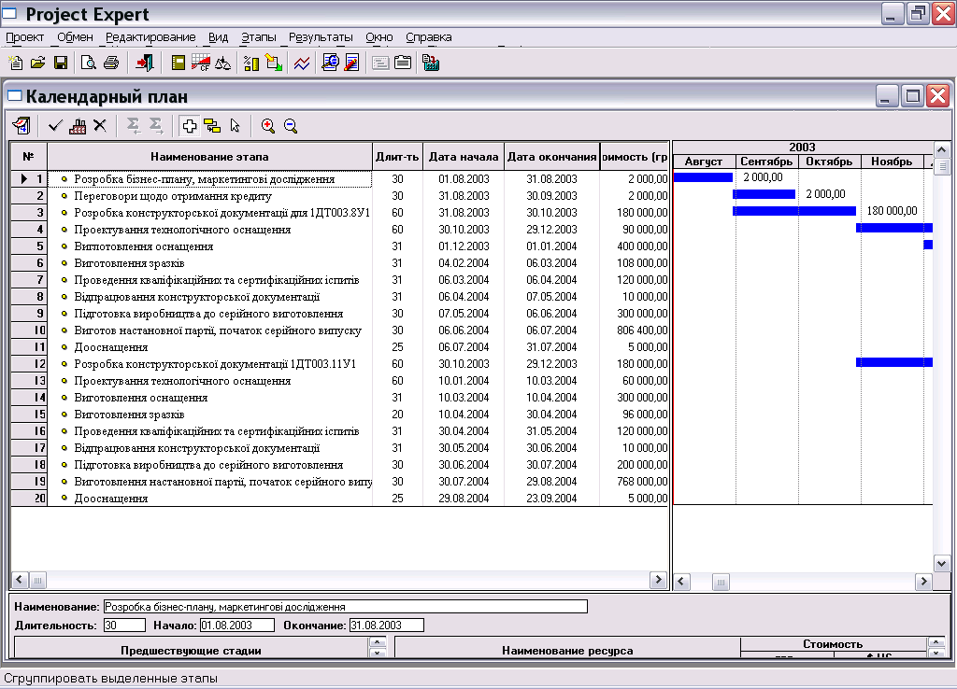957x689 pixels.
Task: Open the Редактирование menu
Action: click(150, 37)
